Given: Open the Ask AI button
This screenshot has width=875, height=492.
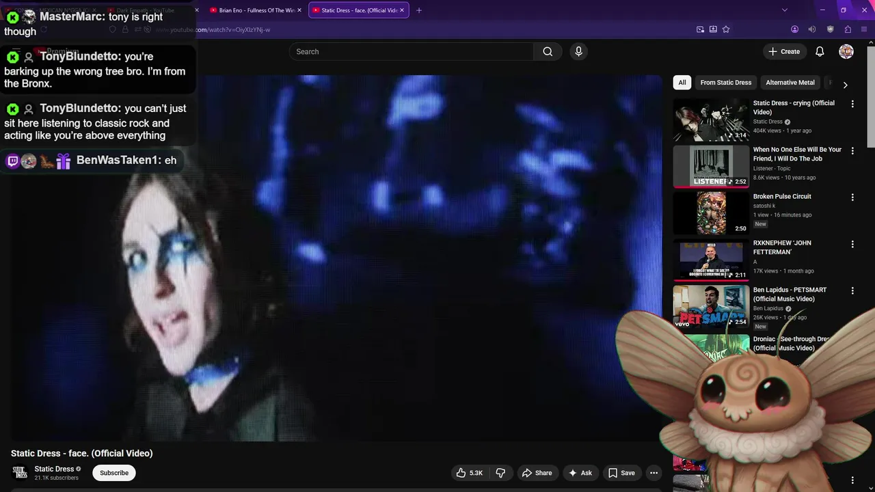Looking at the screenshot, I should 580,473.
